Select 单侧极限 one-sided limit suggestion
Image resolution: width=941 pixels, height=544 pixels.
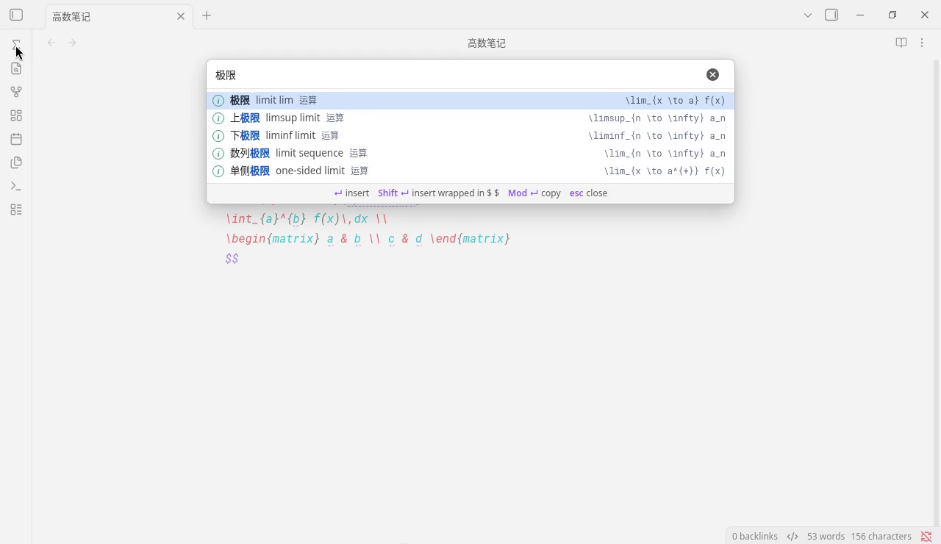coord(470,171)
